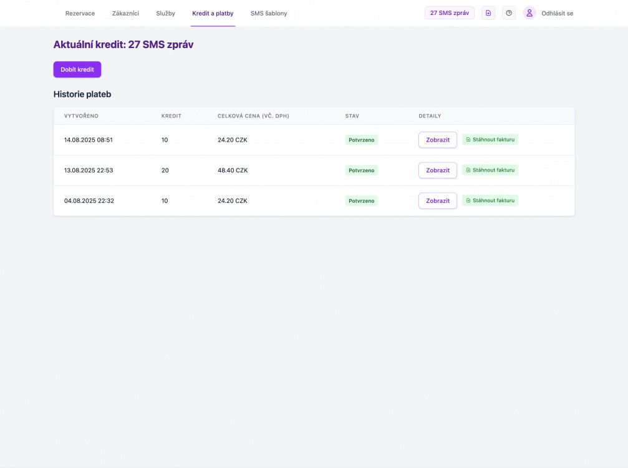Image resolution: width=628 pixels, height=468 pixels.
Task: Download invoice for 14.08.2025 payment
Action: 490,140
